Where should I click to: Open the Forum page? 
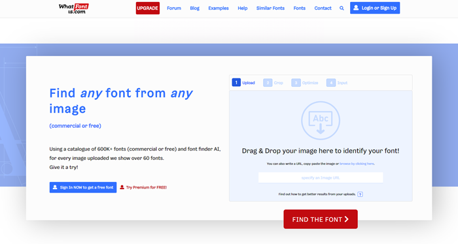point(174,8)
